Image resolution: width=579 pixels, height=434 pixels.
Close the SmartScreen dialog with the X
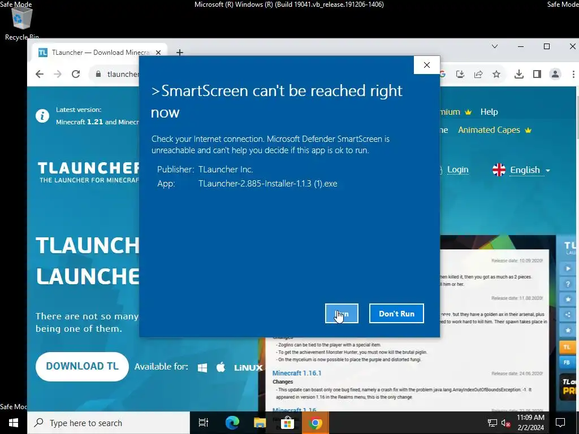[427, 65]
